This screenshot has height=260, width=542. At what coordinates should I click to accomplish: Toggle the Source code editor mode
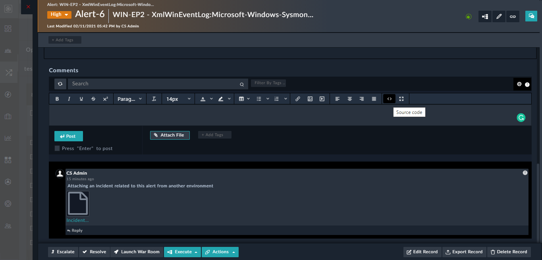point(389,98)
